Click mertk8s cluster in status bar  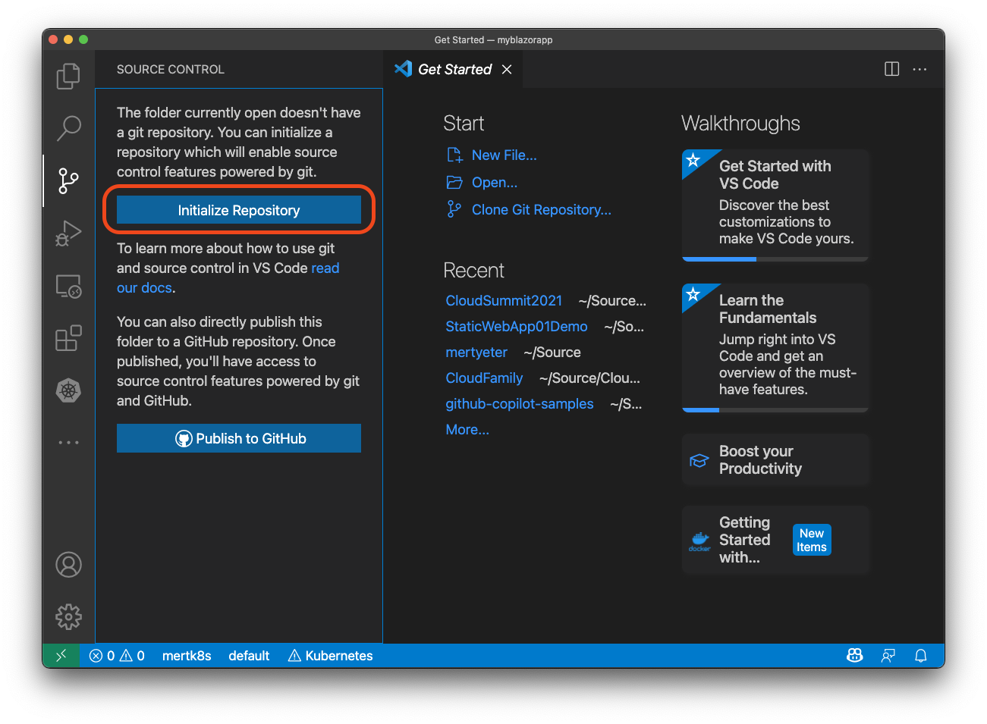pos(187,656)
